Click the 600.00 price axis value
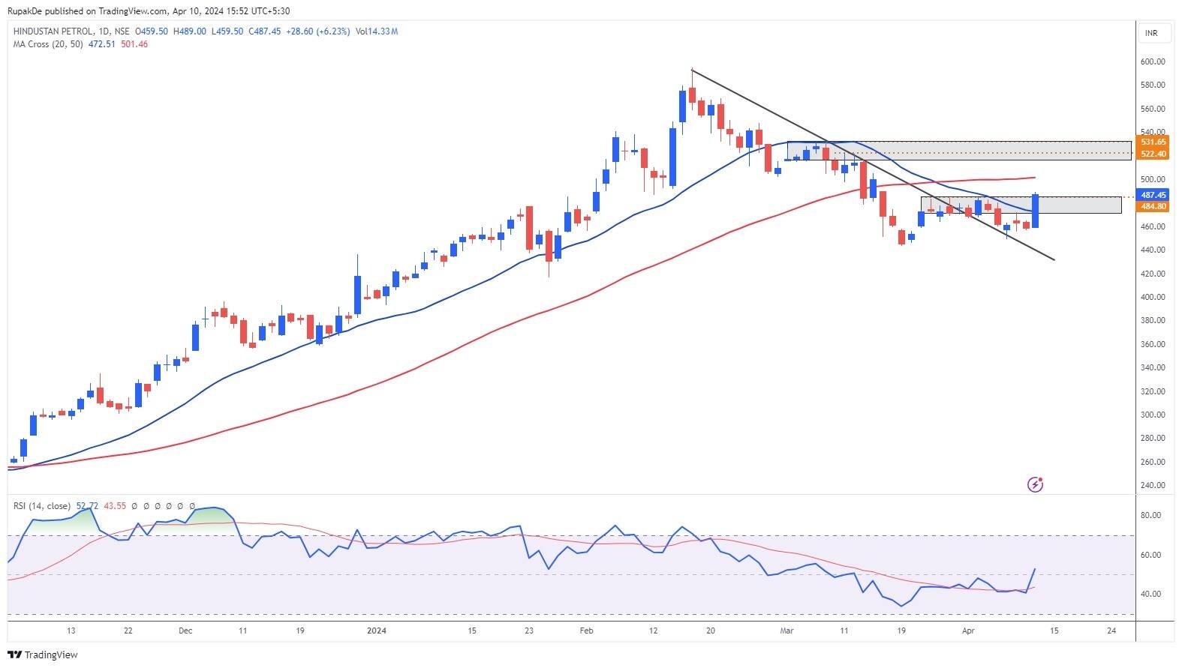Image resolution: width=1182 pixels, height=668 pixels. coord(1153,61)
